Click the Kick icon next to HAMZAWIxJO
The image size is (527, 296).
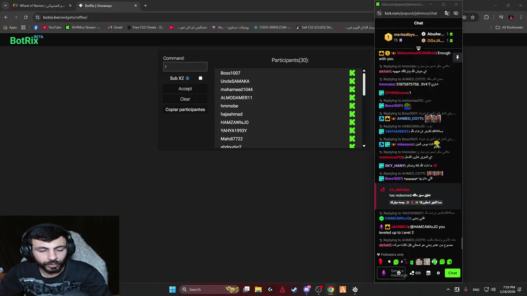(352, 122)
